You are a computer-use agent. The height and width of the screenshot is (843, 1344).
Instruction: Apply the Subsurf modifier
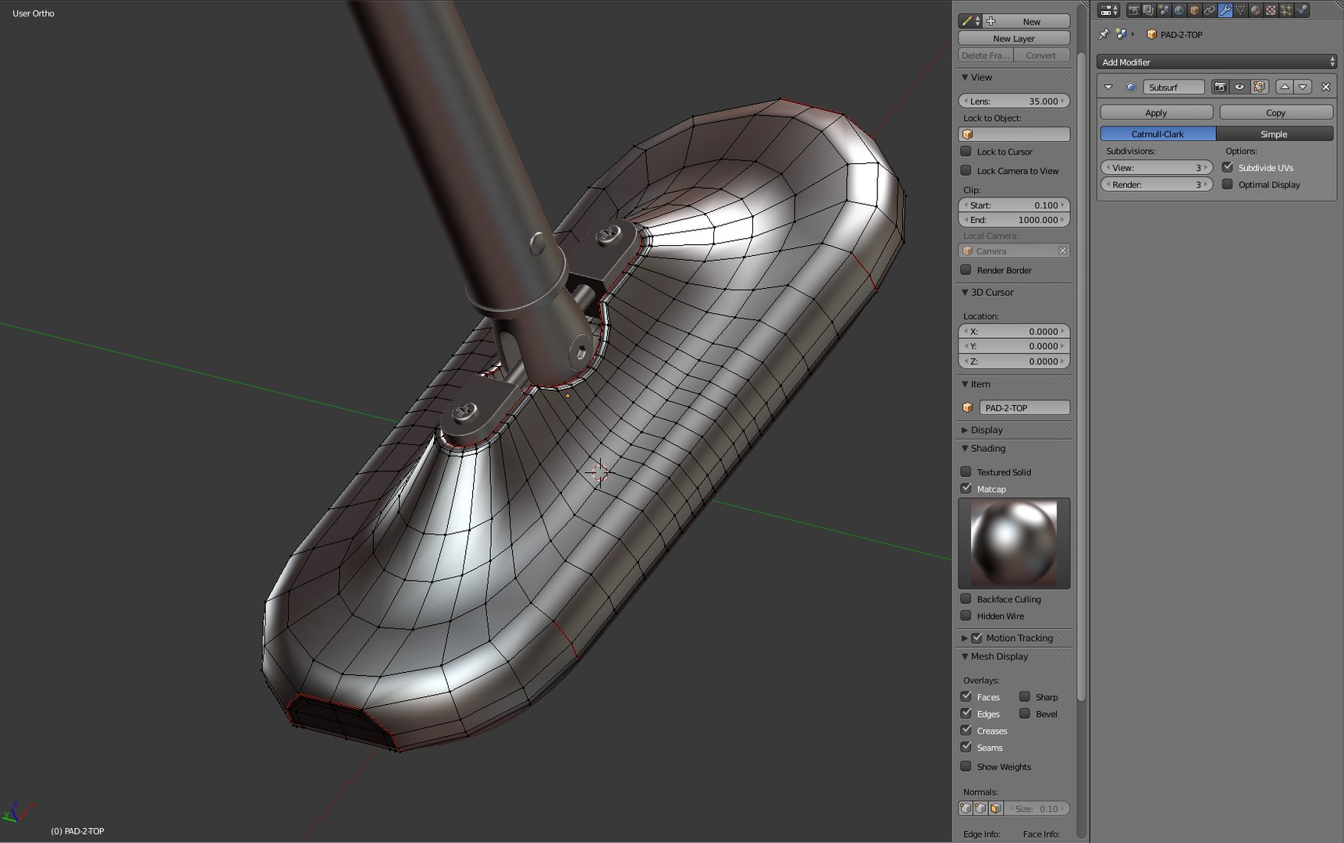[x=1157, y=112]
